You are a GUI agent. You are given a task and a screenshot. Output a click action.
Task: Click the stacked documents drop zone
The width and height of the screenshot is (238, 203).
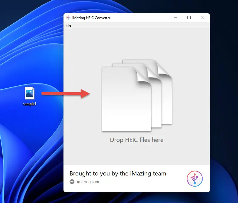137,95
